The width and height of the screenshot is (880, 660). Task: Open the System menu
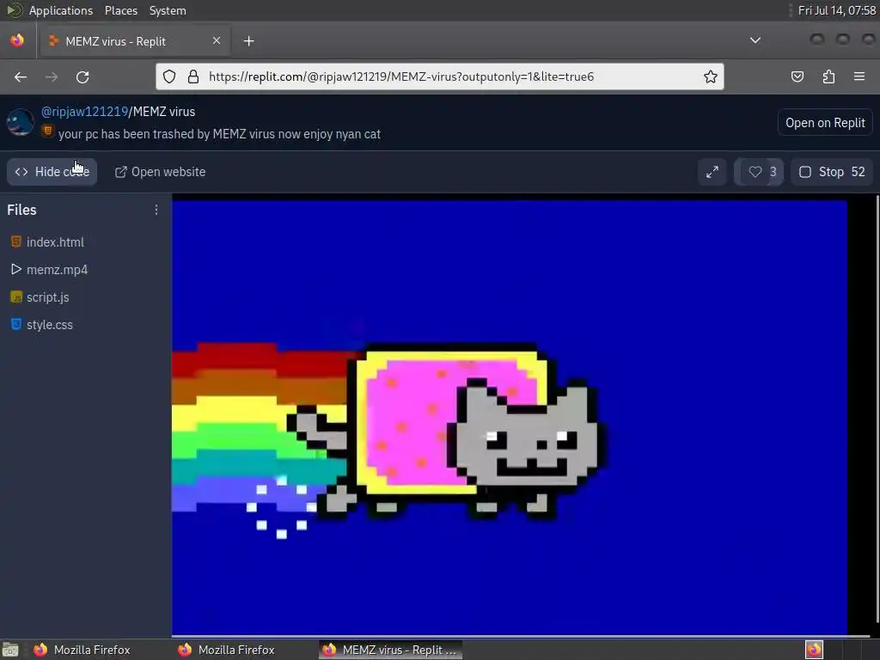pyautogui.click(x=168, y=10)
